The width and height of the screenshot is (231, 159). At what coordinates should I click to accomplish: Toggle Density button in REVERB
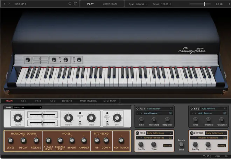pos(222,146)
